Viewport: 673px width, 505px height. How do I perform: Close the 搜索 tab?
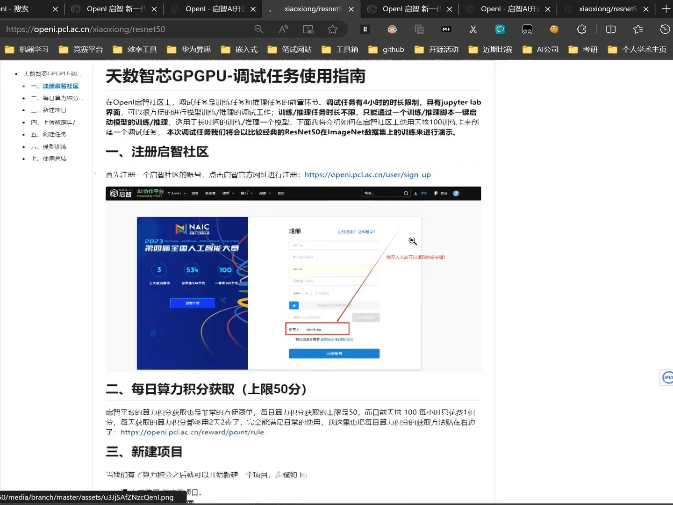[x=55, y=9]
